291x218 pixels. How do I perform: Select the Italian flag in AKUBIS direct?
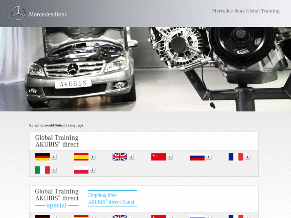coord(42,170)
